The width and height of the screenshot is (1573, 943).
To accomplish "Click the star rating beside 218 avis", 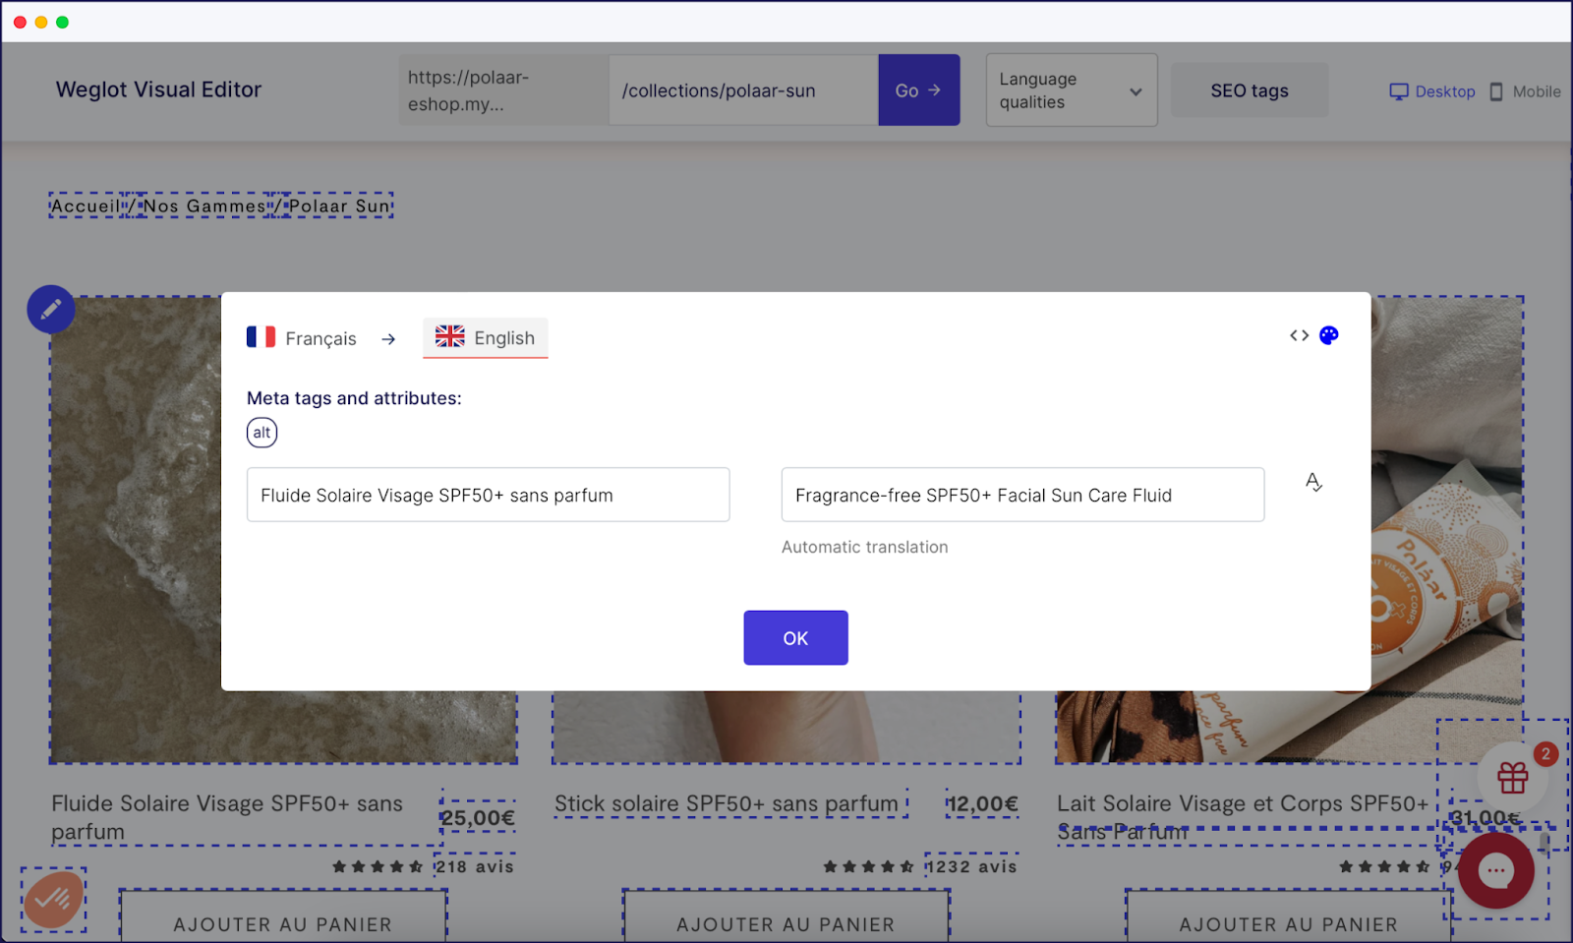I will [378, 867].
